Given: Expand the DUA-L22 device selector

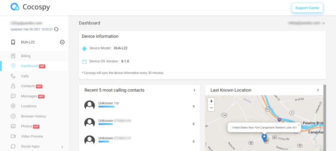Looking at the screenshot, I should pyautogui.click(x=62, y=42).
